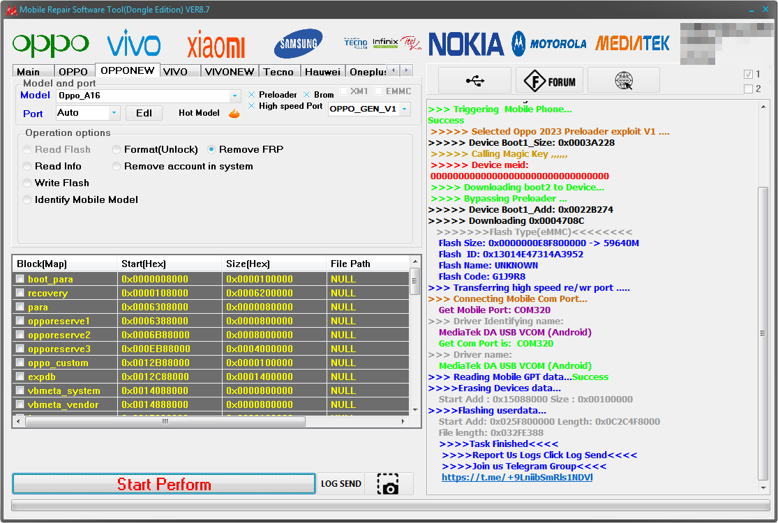The height and width of the screenshot is (523, 778).
Task: Check the expdb partition checkbox
Action: 20,377
